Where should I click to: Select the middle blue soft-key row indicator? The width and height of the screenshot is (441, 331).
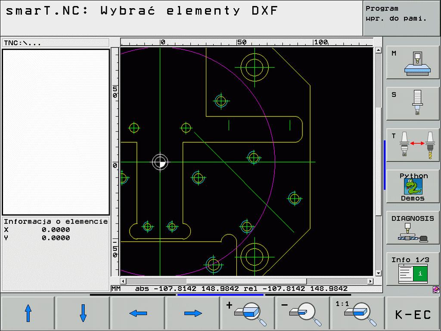click(220, 295)
